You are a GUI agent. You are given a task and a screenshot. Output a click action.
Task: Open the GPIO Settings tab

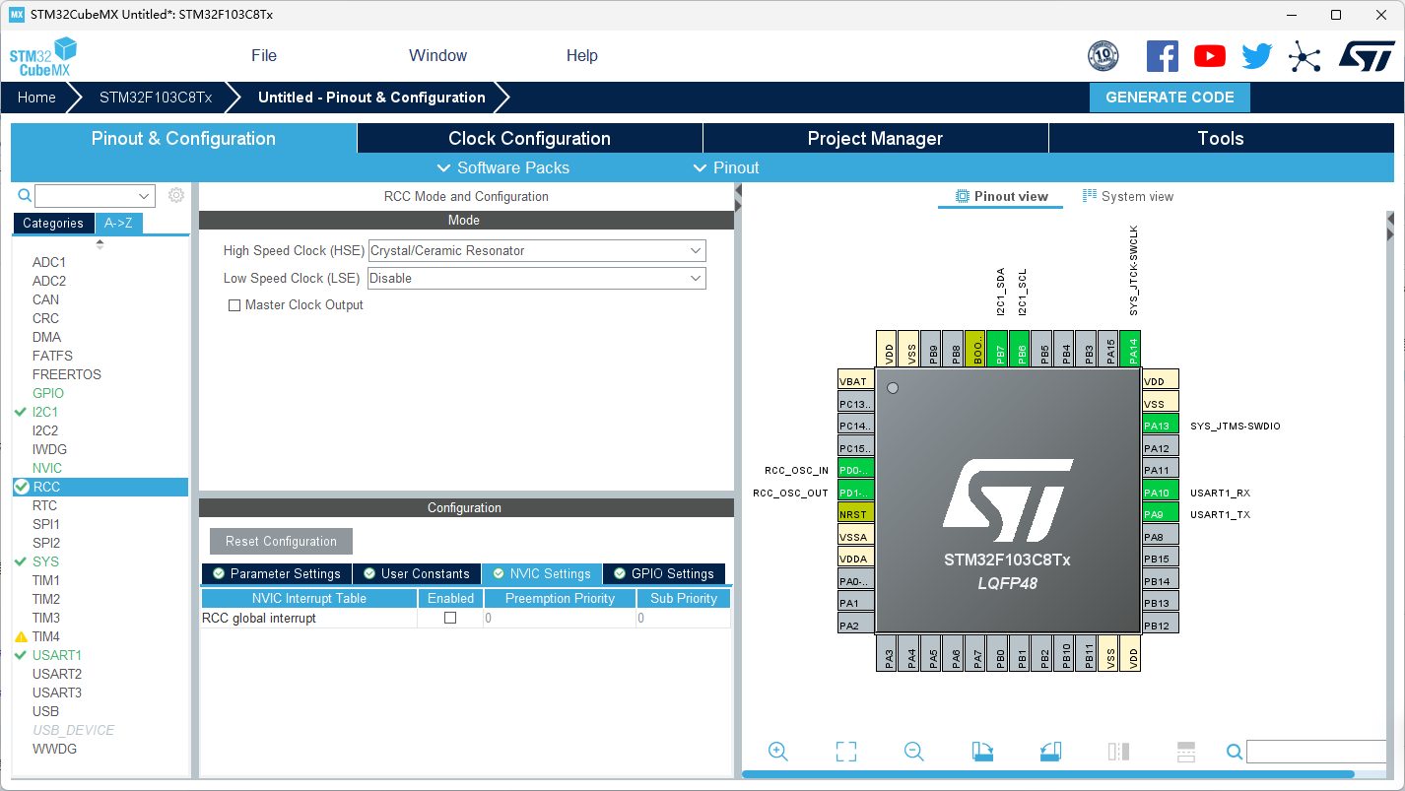coord(664,573)
